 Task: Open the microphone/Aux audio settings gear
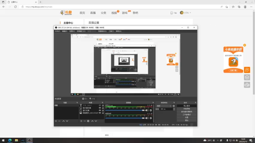click(x=151, y=110)
